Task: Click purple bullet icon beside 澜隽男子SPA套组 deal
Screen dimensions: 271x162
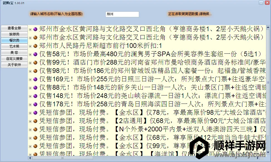Action: (35, 54)
